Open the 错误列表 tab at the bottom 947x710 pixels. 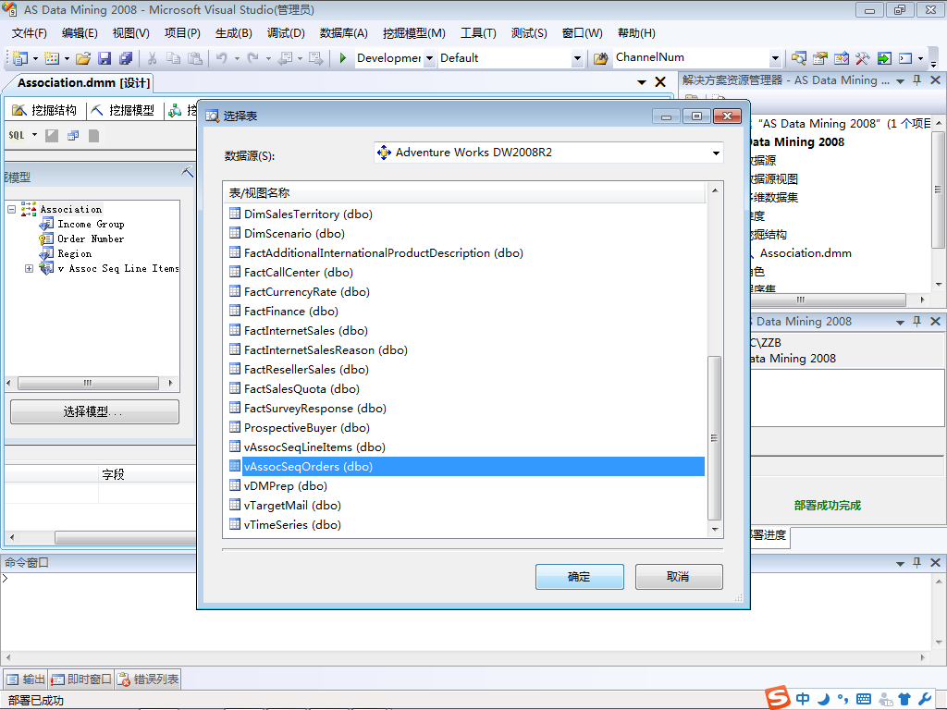149,679
